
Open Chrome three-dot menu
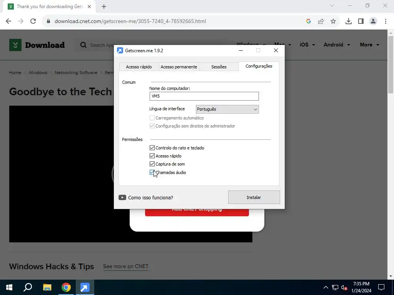coord(386,21)
